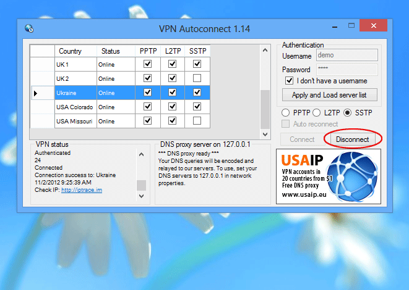409x290 pixels.
Task: Maximize the VPN Autoconnect window
Action: [351, 25]
